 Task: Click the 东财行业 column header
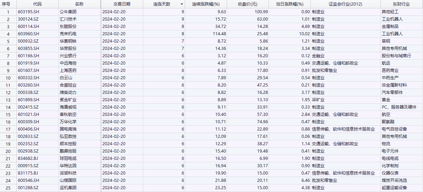click(x=401, y=4)
